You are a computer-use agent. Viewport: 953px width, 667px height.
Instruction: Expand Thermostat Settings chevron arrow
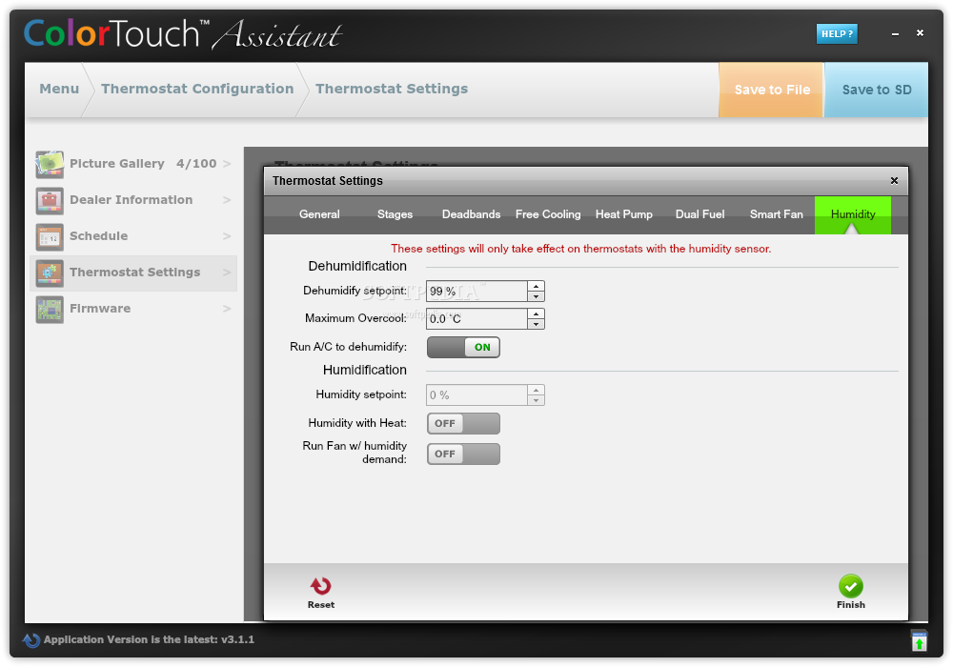coord(227,273)
